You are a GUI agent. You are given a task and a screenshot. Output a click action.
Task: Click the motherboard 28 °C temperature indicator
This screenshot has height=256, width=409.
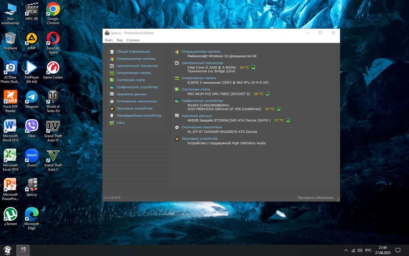pos(258,94)
